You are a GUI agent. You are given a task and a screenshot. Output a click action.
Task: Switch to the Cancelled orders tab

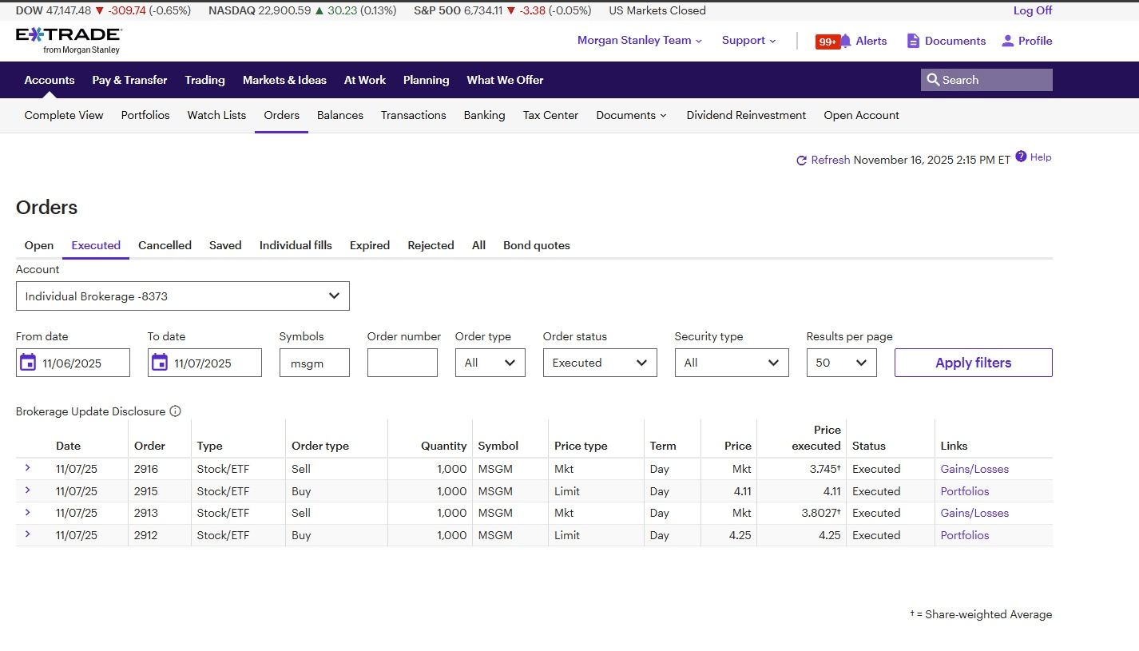(x=165, y=245)
